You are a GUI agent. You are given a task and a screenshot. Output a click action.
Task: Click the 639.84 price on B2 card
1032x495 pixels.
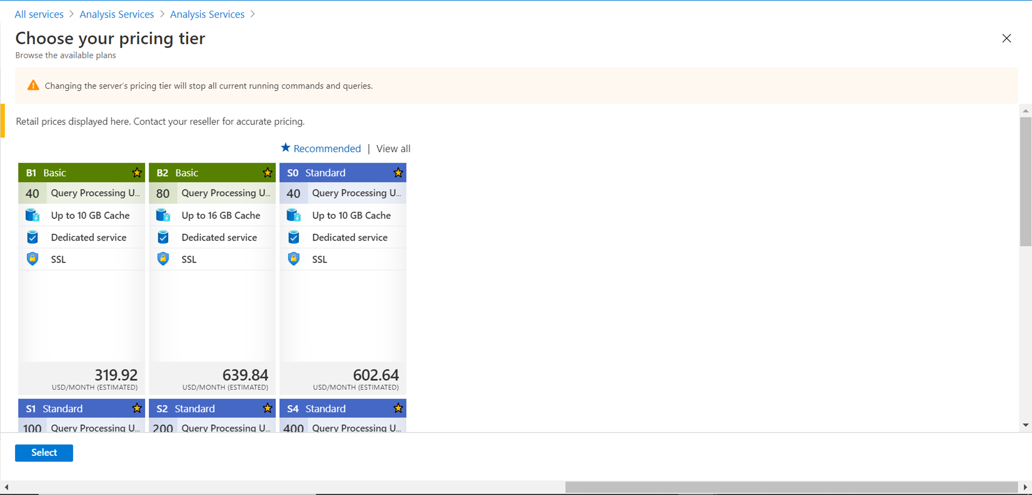point(246,375)
